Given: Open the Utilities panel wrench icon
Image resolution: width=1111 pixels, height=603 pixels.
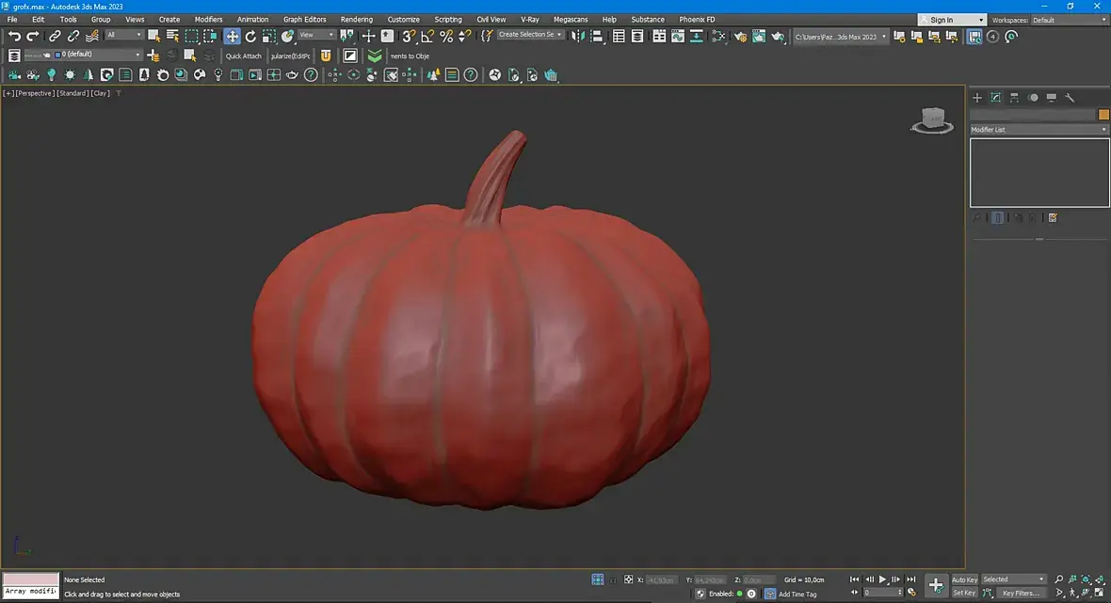Looking at the screenshot, I should point(1070,97).
